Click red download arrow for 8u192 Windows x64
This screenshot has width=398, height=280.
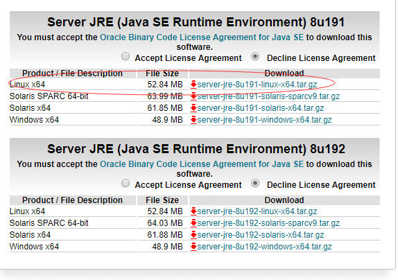pyautogui.click(x=193, y=246)
